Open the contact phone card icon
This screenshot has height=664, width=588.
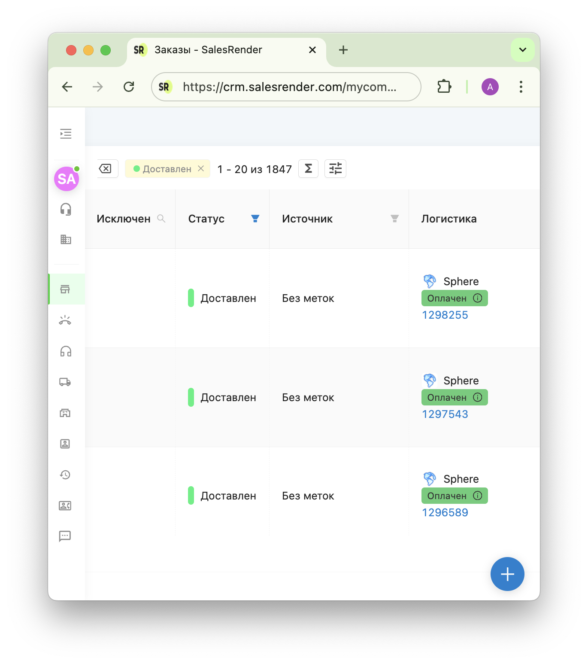[x=65, y=506]
